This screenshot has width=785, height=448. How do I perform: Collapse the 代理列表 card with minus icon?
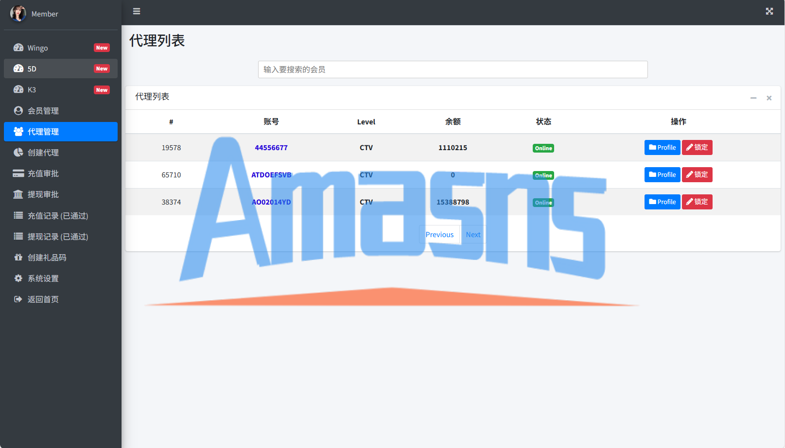(x=753, y=98)
